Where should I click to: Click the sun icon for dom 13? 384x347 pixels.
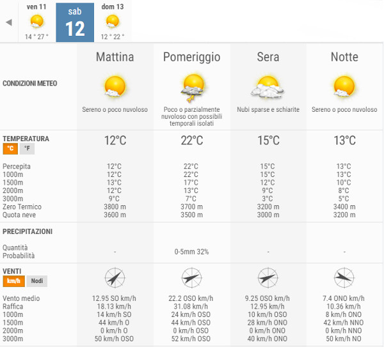pyautogui.click(x=113, y=22)
